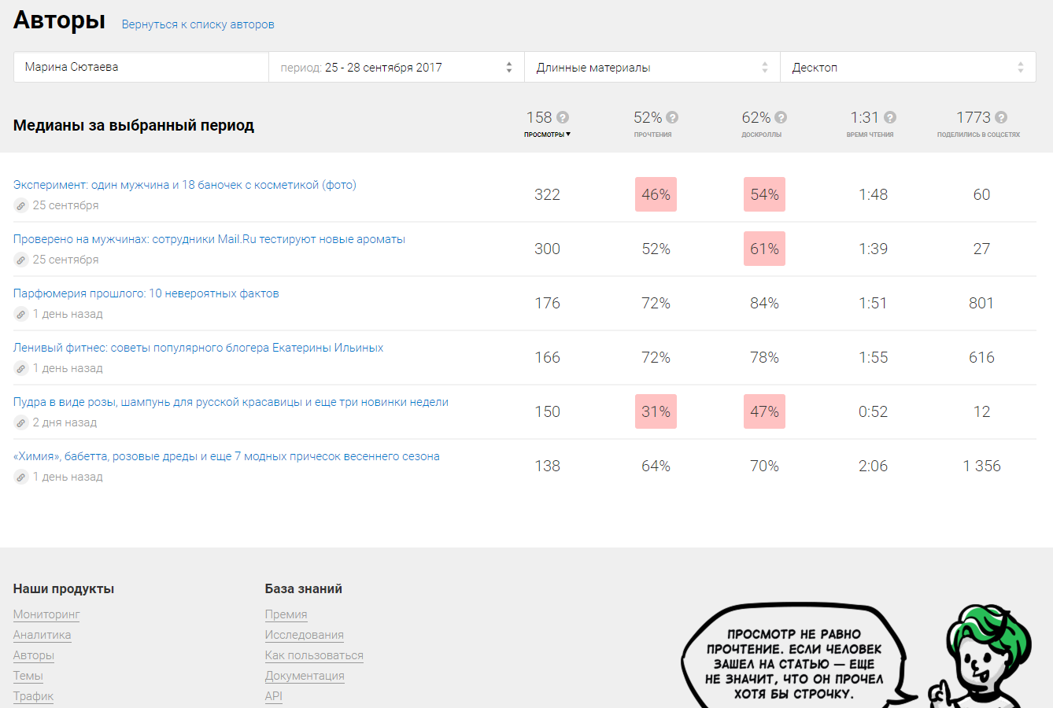This screenshot has width=1053, height=708.
Task: Click the 'Авторы' page title
Action: tap(59, 20)
